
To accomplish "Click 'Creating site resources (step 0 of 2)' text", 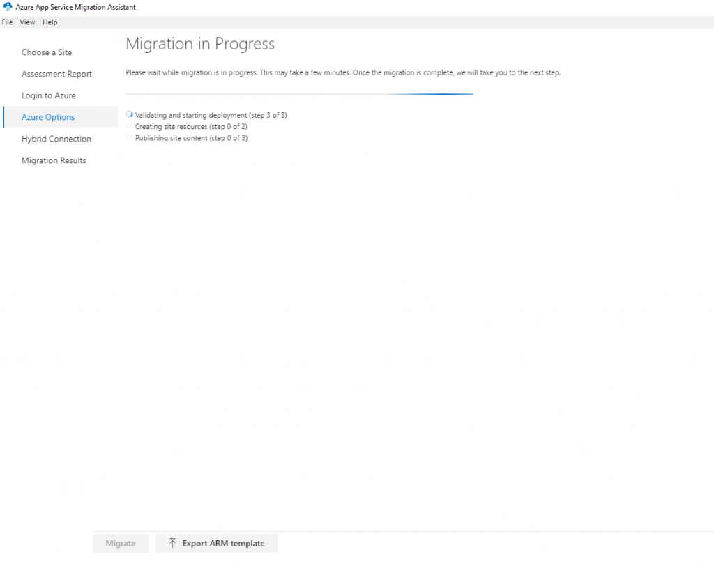I will point(191,127).
